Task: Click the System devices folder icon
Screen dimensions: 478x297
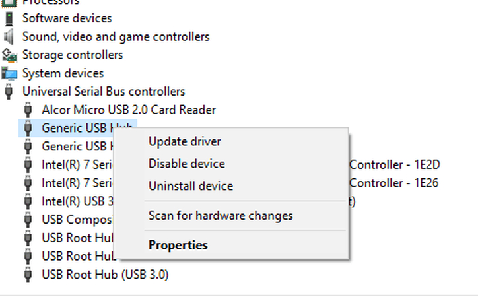Action: [x=9, y=73]
